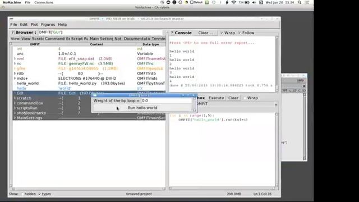
Task: Click the Console help question mark
Action: 172,33
